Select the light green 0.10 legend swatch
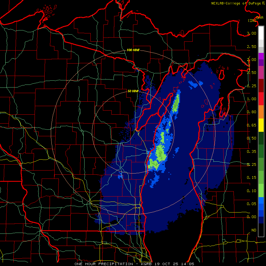The image size is (266, 266). [x=261, y=191]
